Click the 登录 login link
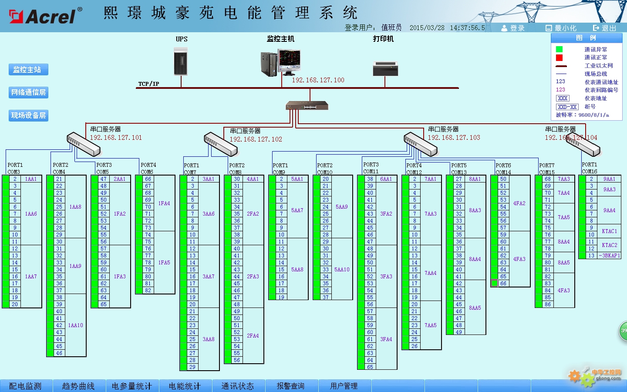627x392 pixels. 517,28
